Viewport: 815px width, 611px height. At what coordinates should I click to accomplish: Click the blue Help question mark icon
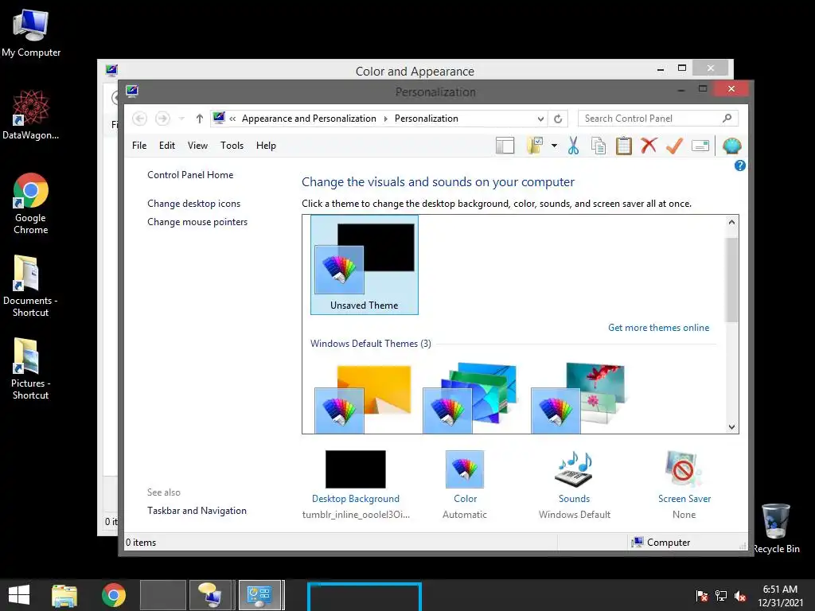click(739, 165)
